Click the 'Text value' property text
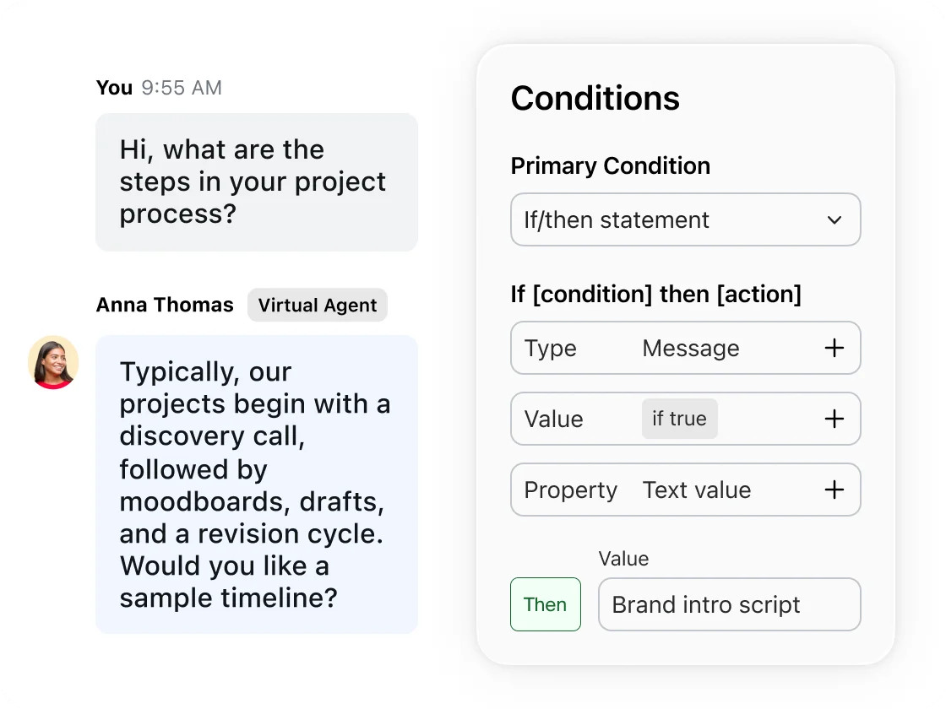946x709 pixels. tap(696, 490)
